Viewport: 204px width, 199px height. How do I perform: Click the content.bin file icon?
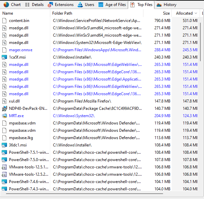[4, 21]
